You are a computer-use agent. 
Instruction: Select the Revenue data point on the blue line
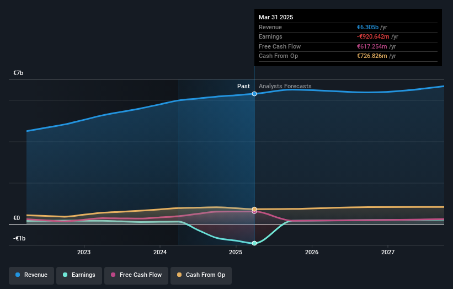(254, 94)
